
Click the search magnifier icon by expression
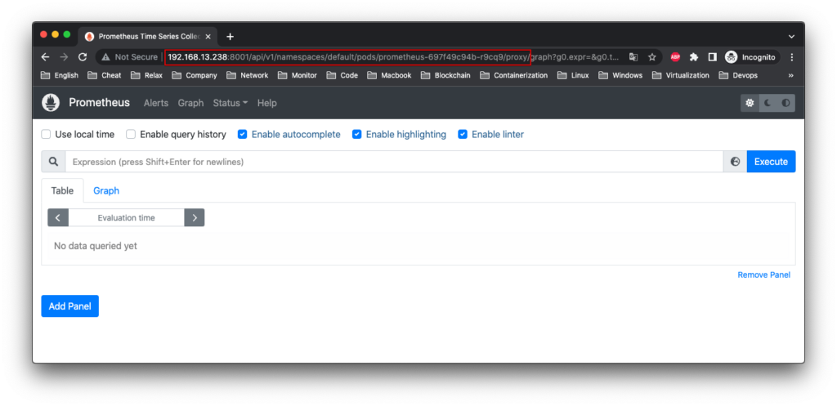point(53,162)
